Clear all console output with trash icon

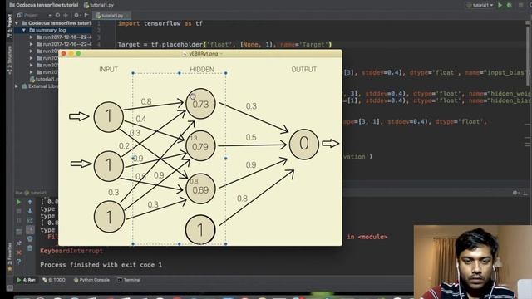pos(30,248)
